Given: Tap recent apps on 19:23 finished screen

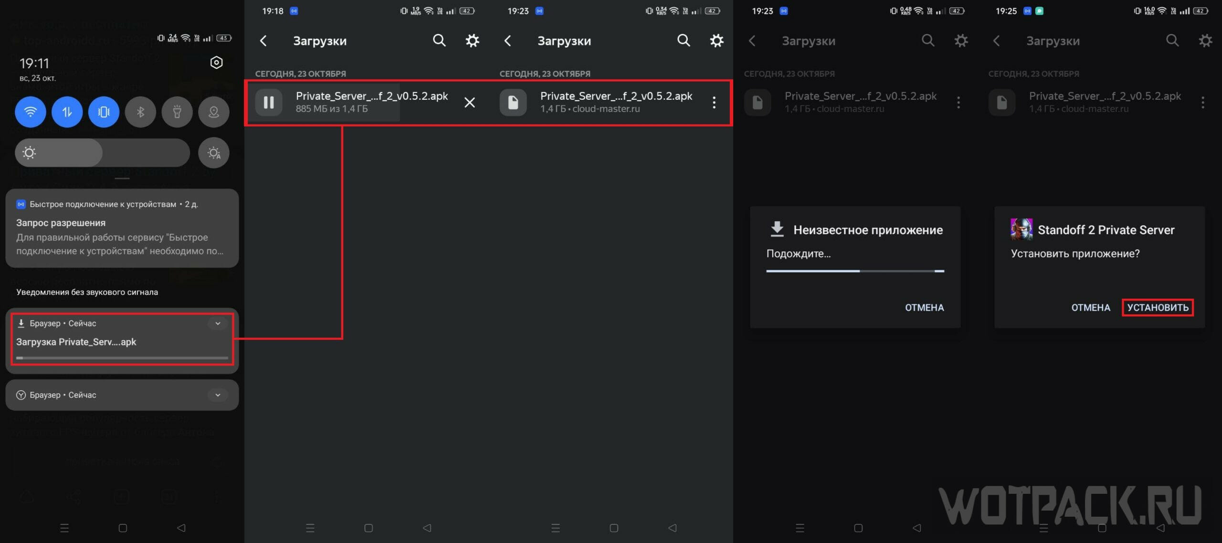Looking at the screenshot, I should point(555,528).
